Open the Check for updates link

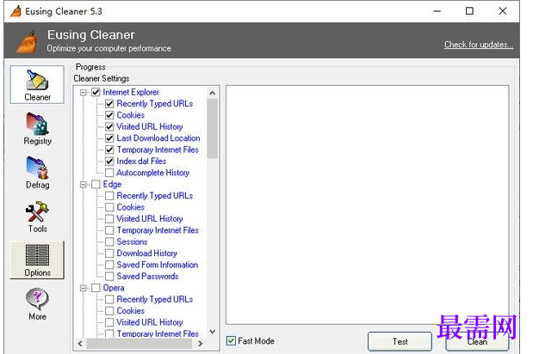point(479,45)
